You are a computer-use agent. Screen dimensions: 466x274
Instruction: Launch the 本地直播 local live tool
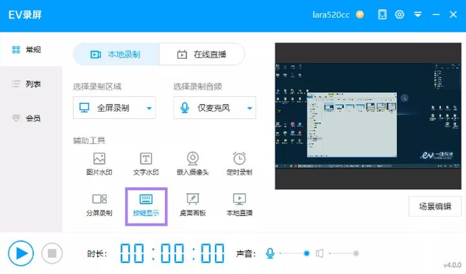tap(239, 205)
